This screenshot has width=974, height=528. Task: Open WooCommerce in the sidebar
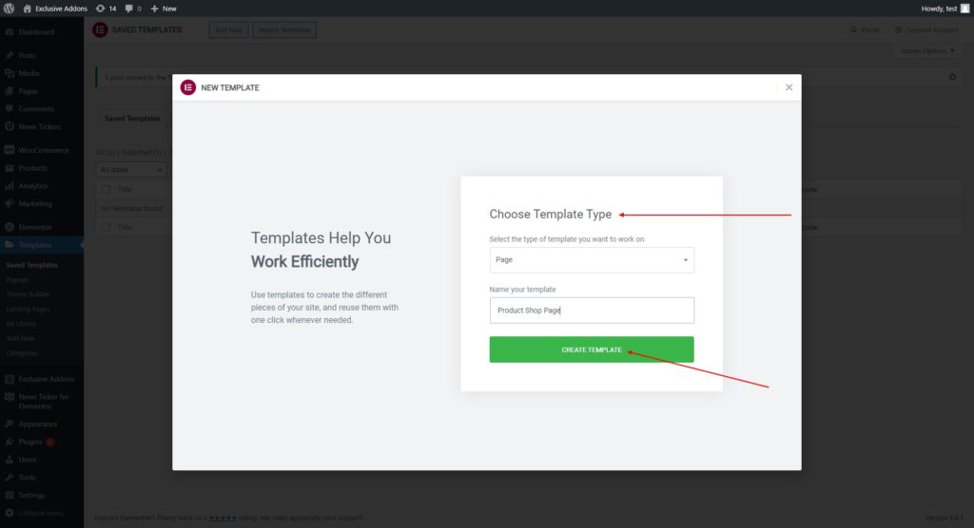[44, 150]
